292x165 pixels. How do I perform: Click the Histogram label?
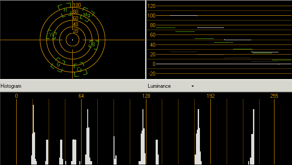click(x=11, y=86)
